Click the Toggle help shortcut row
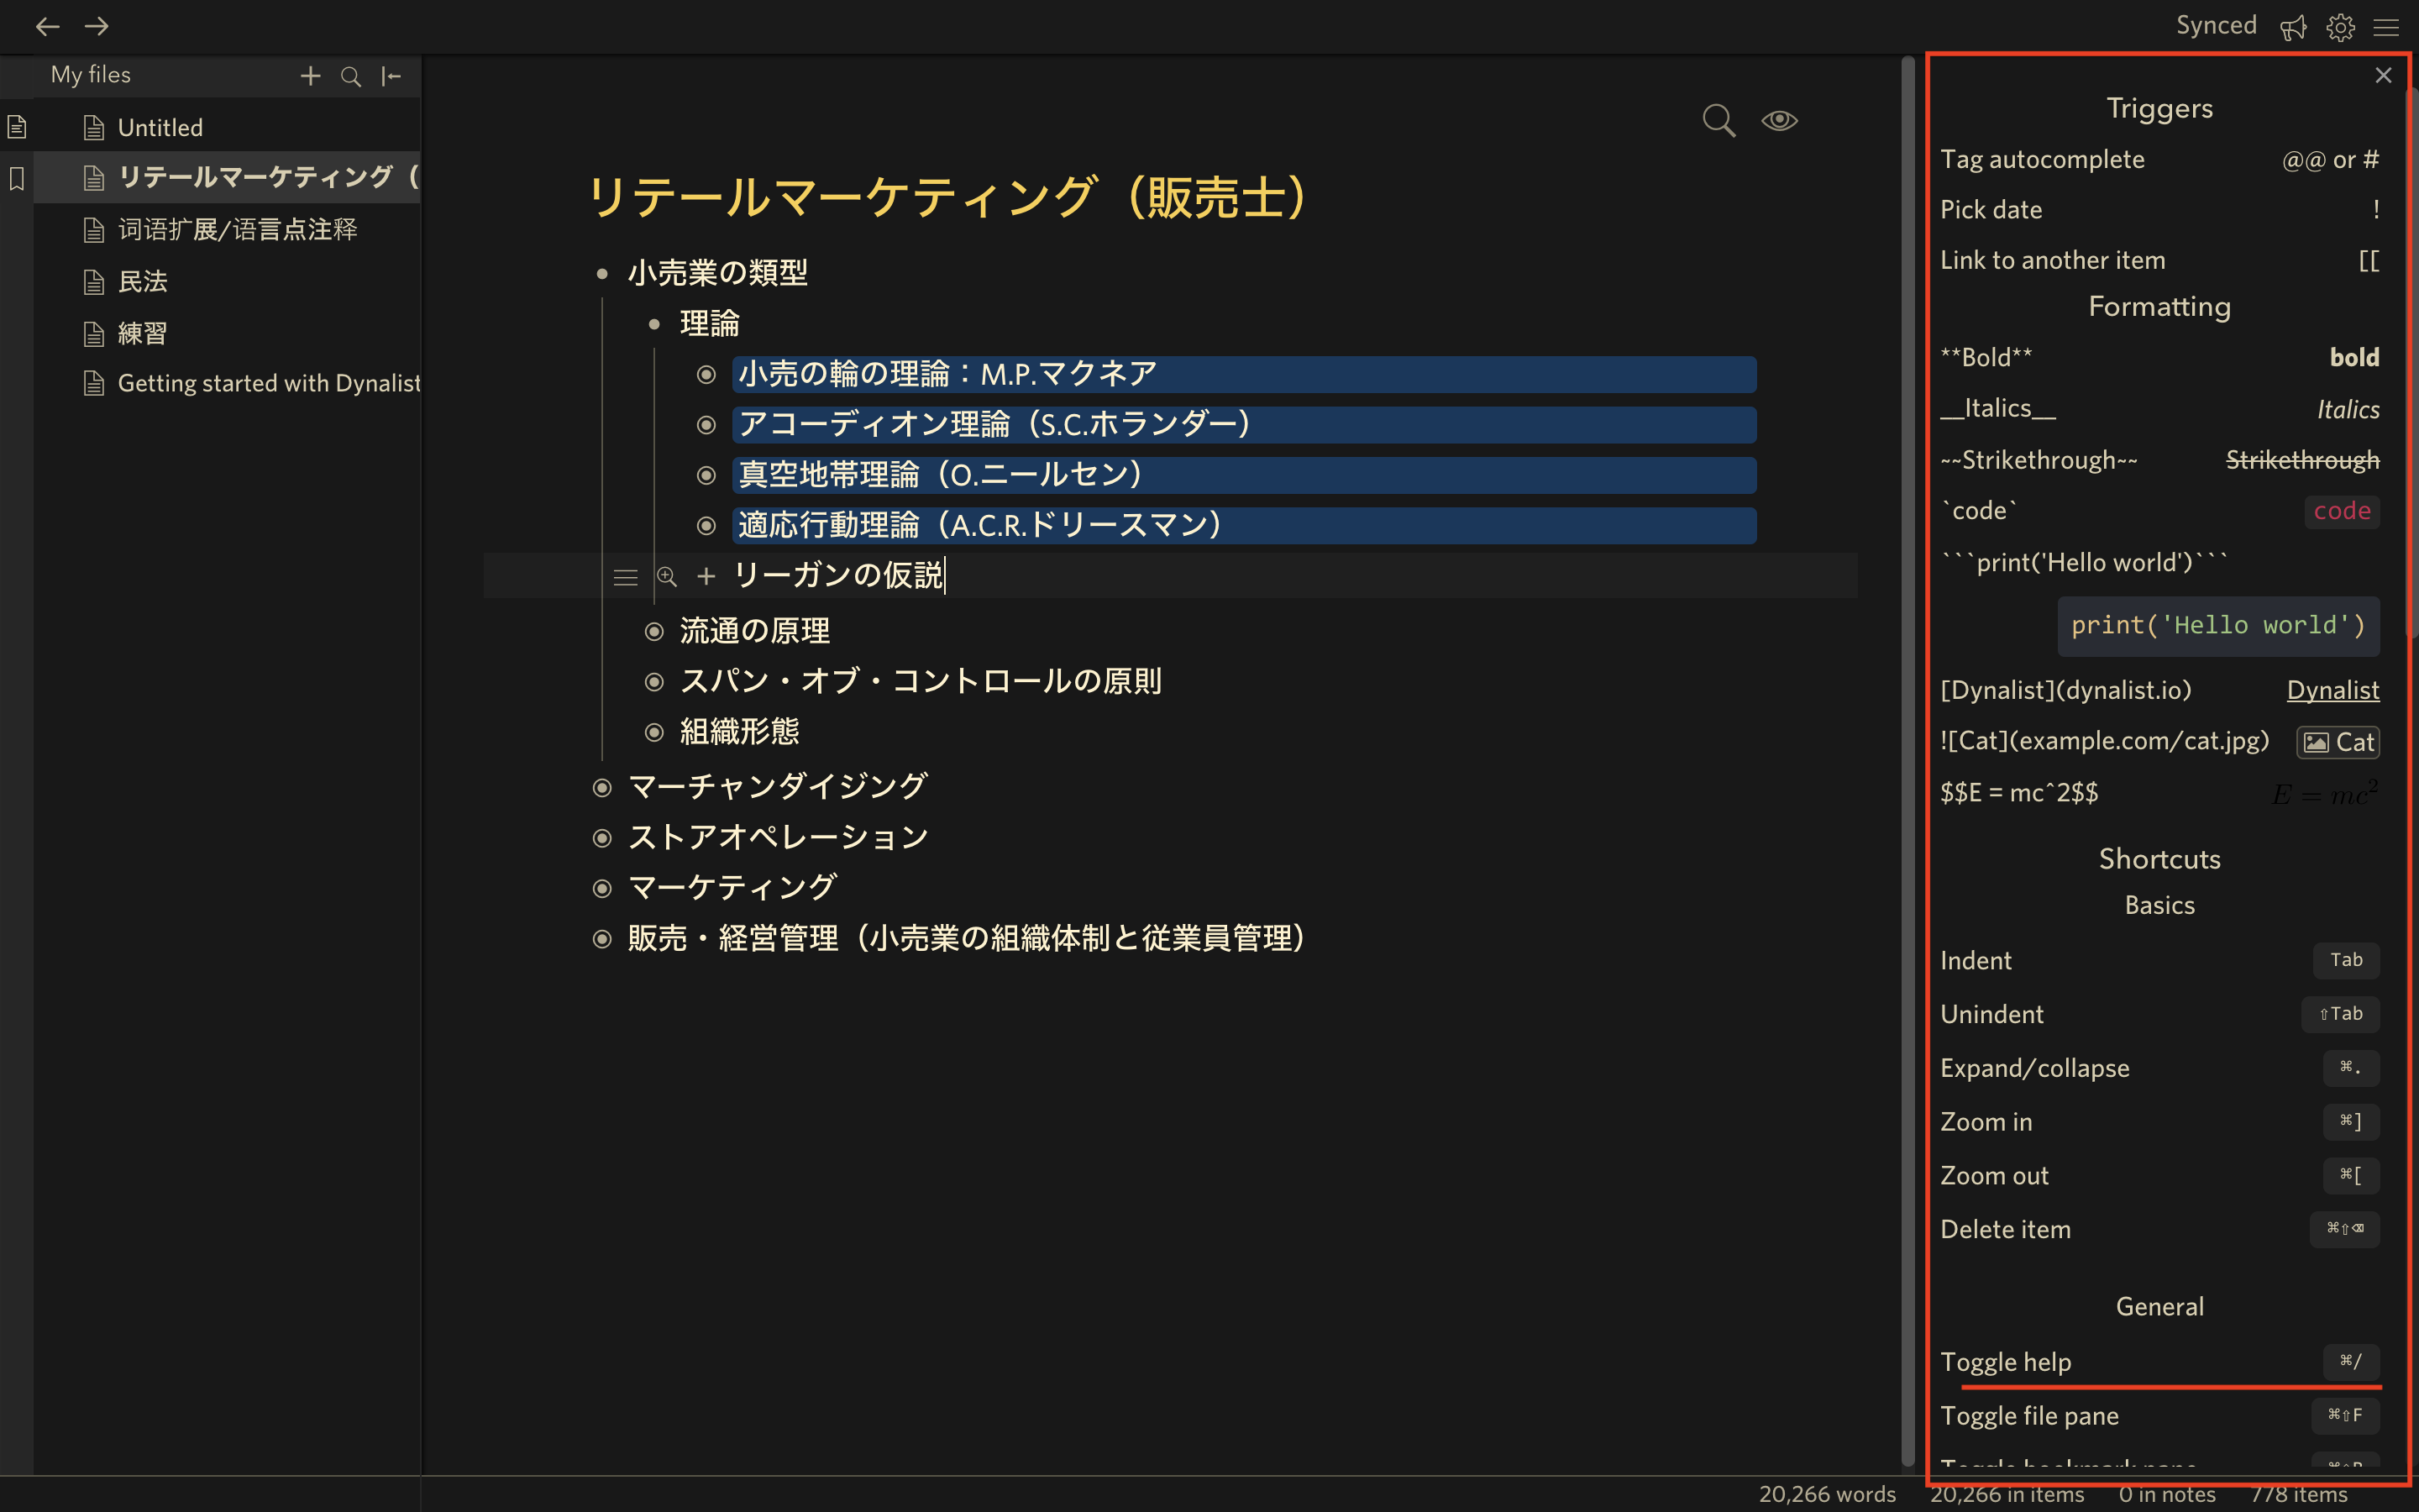The width and height of the screenshot is (2419, 1512). pos(2159,1362)
